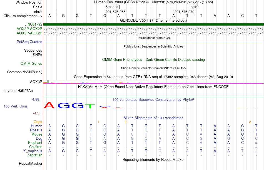Screen dimensions: 264x170
Task: Click 'Human Feb. 2009 (GRCh37/hg19)' assembly text
Action: (x=121, y=2)
